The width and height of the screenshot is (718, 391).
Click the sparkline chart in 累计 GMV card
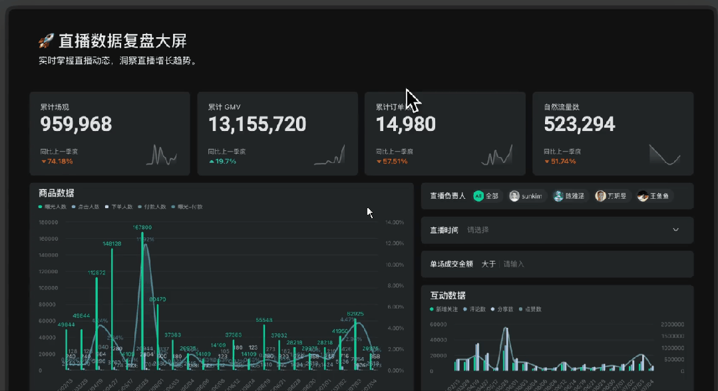click(x=329, y=155)
